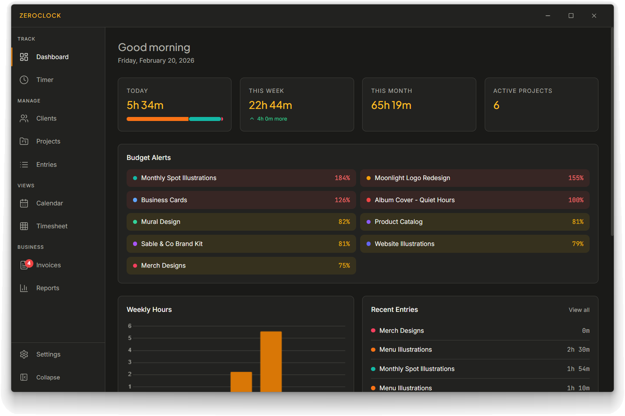Screen dimensions: 625x416
Task: Click the Reports bar chart icon
Action: [24, 288]
